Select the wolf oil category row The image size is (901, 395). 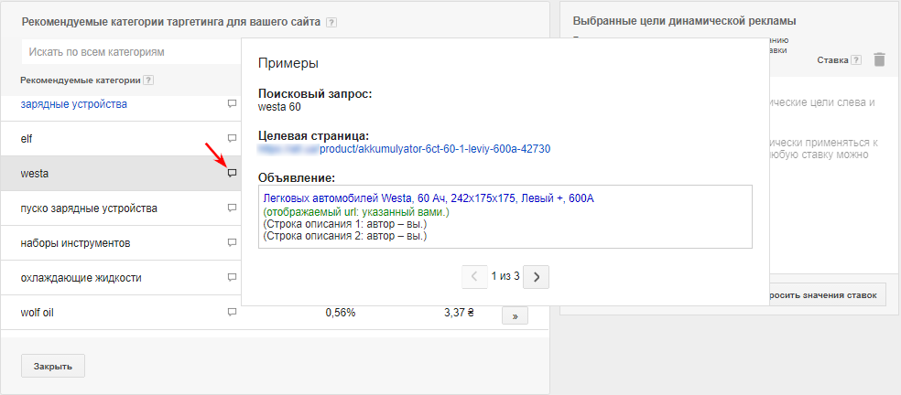(x=275, y=313)
